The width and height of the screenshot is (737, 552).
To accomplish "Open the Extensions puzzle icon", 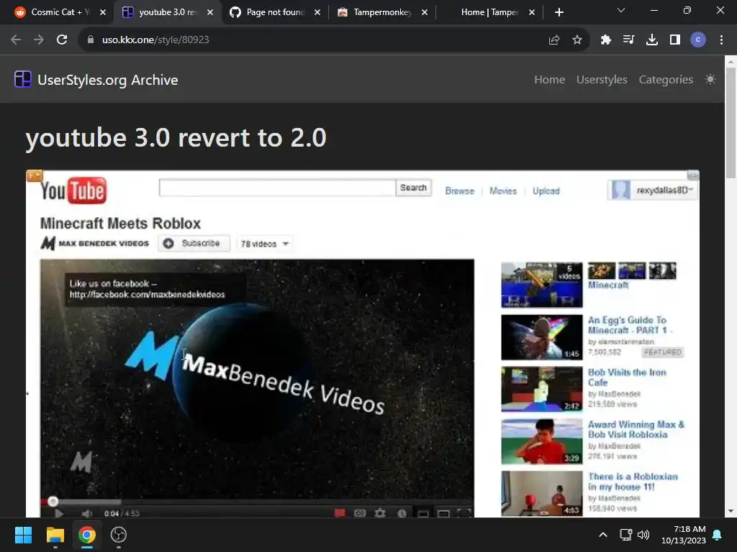I will click(x=606, y=40).
